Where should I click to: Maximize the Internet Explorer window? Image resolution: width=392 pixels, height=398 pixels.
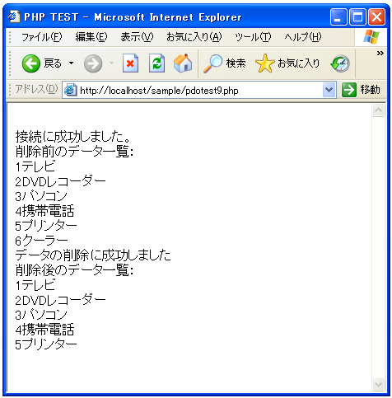(357, 17)
